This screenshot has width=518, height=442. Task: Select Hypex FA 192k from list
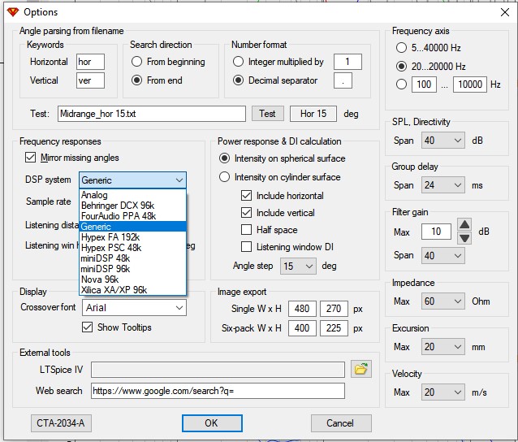pos(110,237)
